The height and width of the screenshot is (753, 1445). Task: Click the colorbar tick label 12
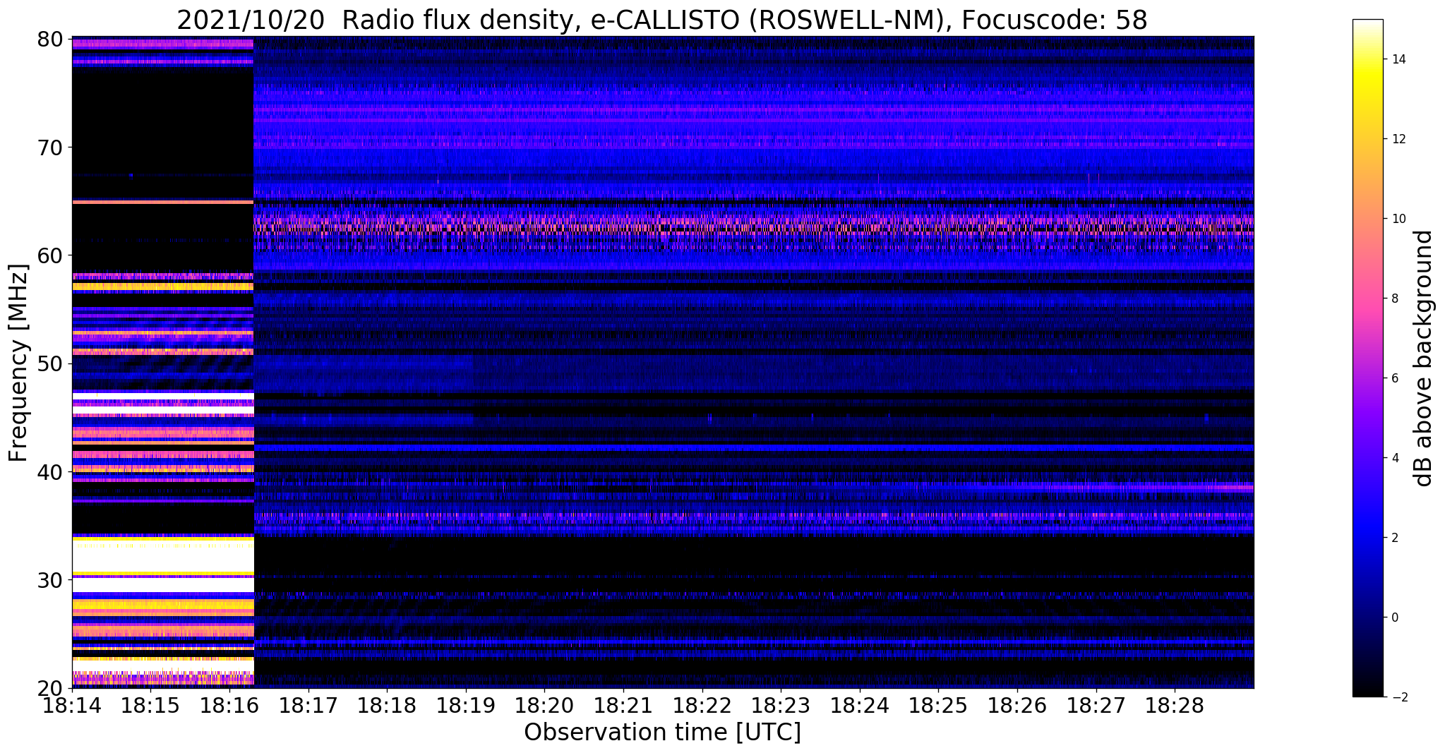(1398, 139)
